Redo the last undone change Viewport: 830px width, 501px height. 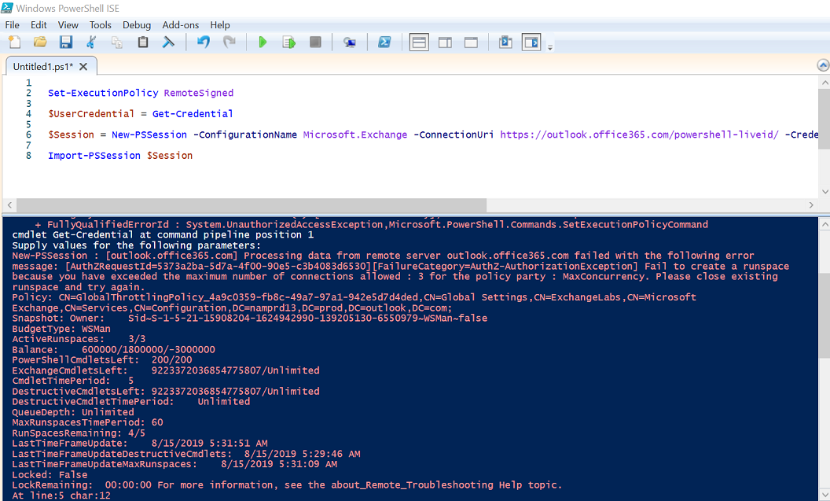click(229, 42)
